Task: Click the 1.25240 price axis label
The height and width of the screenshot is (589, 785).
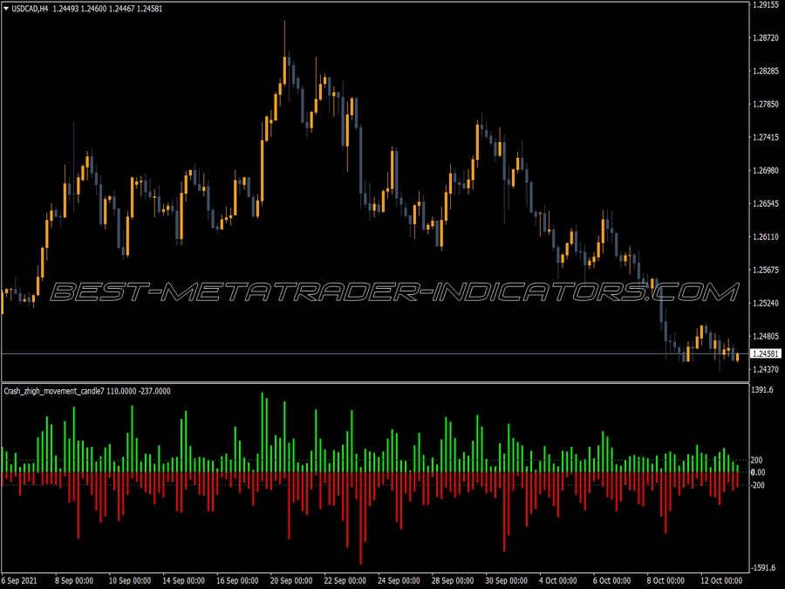Action: click(766, 303)
